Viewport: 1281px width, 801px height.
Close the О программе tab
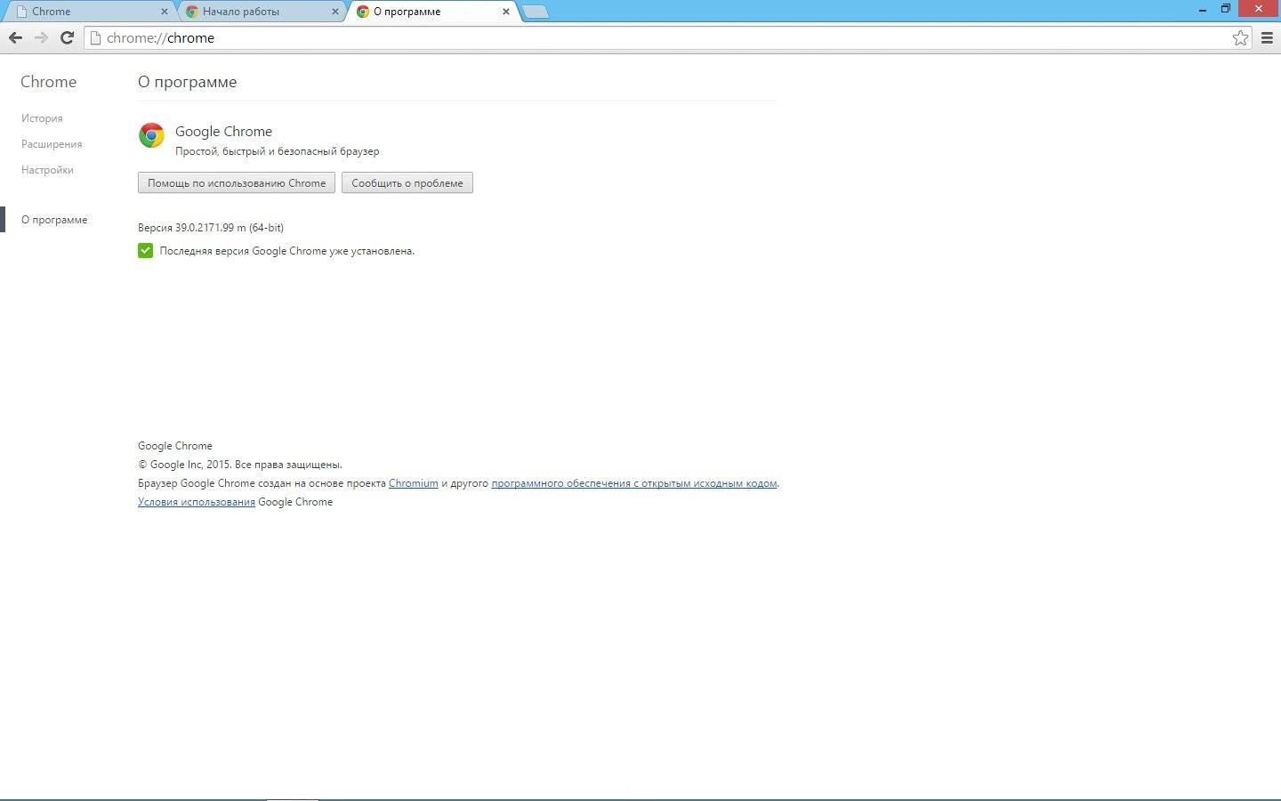(x=506, y=12)
